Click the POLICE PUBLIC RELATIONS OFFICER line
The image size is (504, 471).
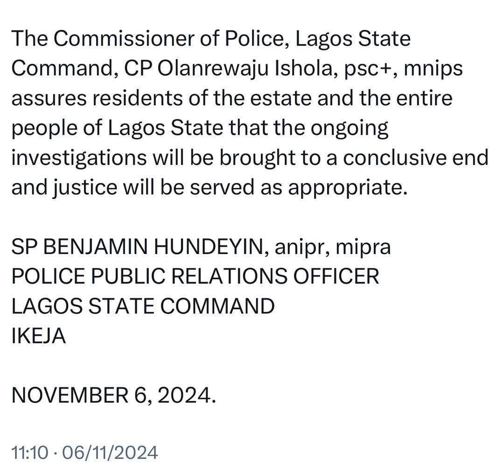click(x=195, y=277)
